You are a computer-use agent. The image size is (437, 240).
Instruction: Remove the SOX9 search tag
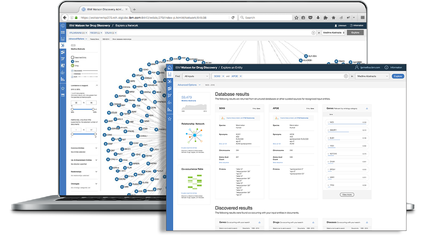[223, 76]
